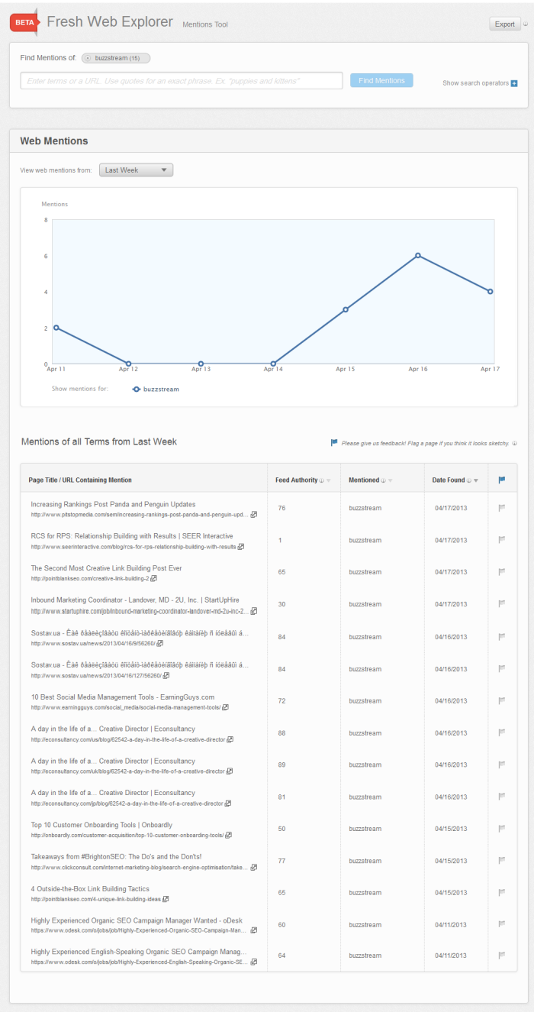The width and height of the screenshot is (534, 1012).
Task: Select the Apr 15 data point on chart
Action: [346, 309]
